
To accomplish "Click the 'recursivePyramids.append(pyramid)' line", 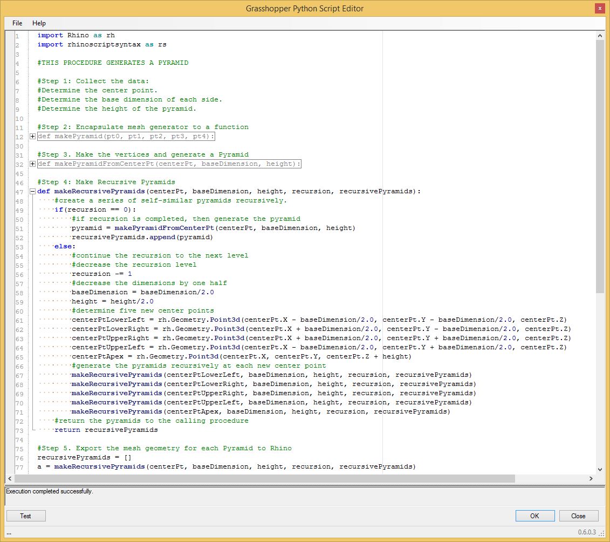I will [x=142, y=238].
